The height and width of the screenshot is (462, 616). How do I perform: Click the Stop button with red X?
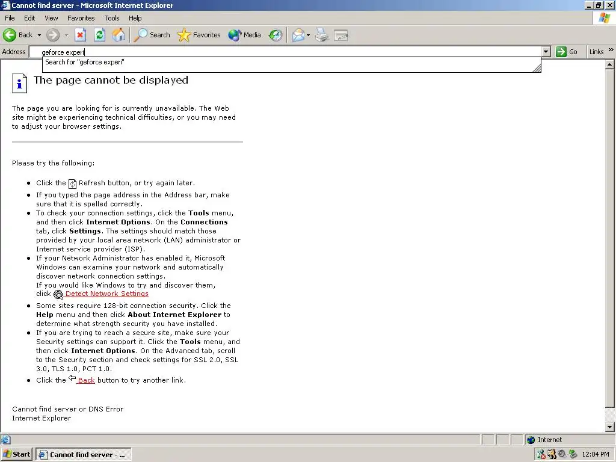[80, 35]
